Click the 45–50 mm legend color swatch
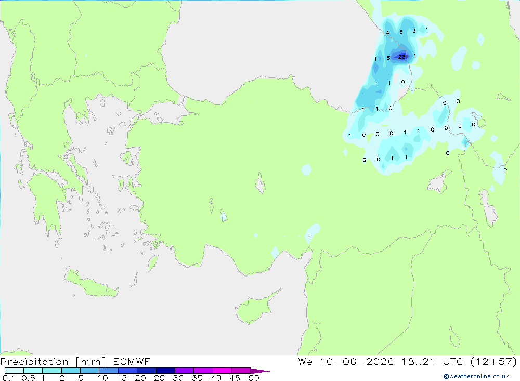The width and height of the screenshot is (520, 381). pos(241,371)
